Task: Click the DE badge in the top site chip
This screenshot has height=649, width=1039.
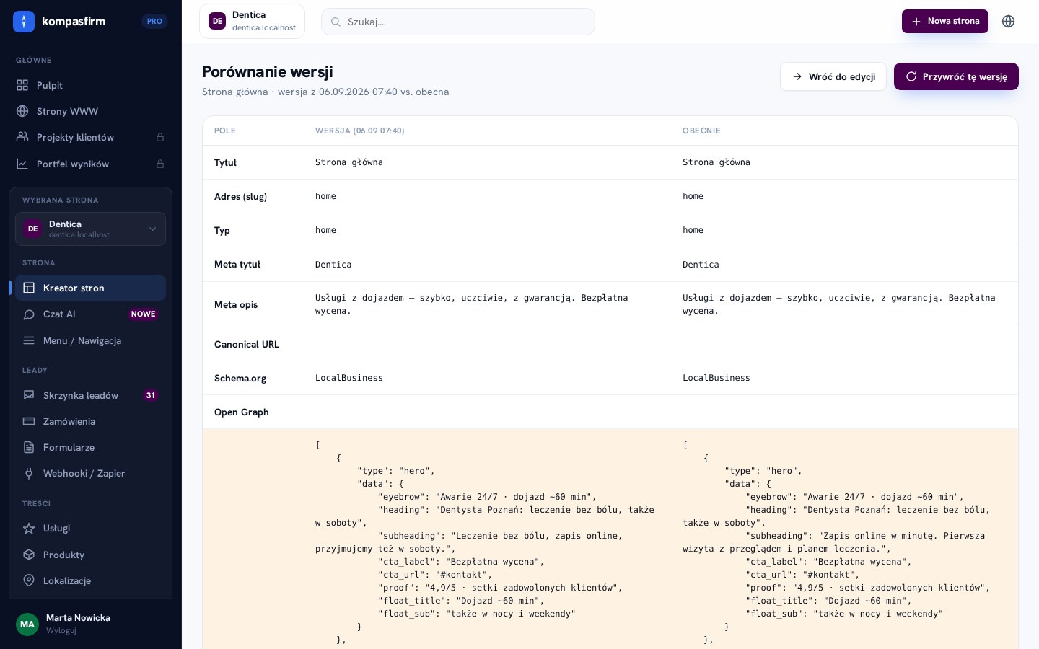Action: click(217, 21)
